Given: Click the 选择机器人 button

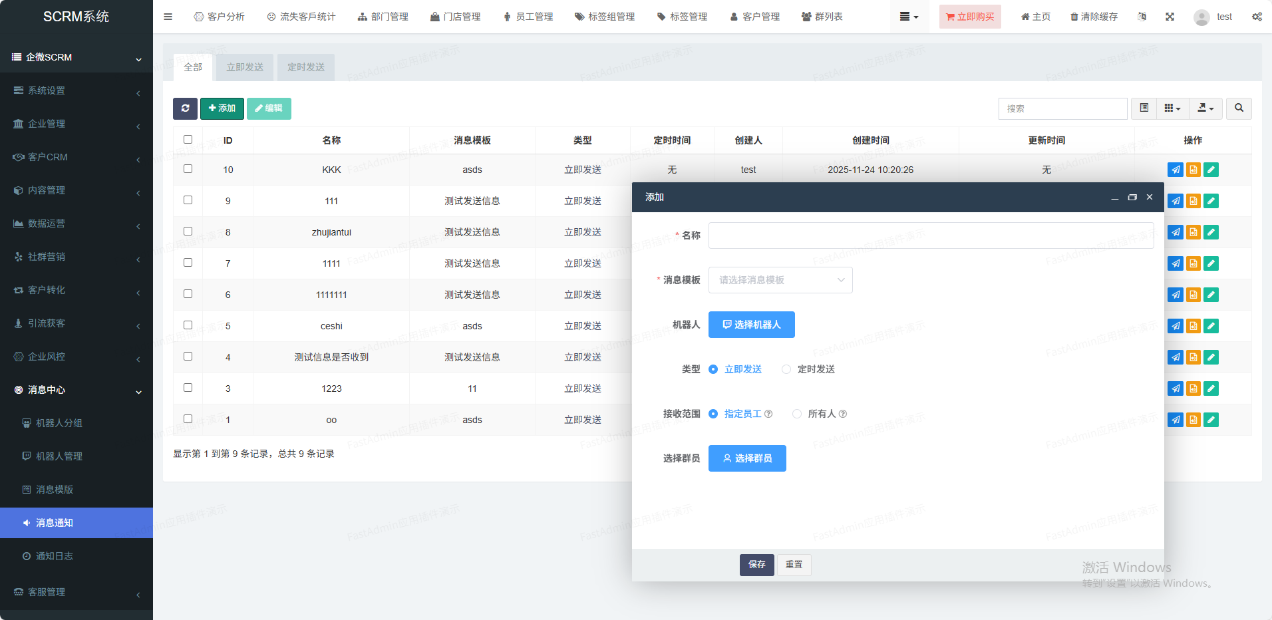Looking at the screenshot, I should click(751, 325).
